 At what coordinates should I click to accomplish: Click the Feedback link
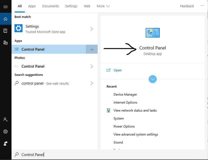click(x=187, y=6)
